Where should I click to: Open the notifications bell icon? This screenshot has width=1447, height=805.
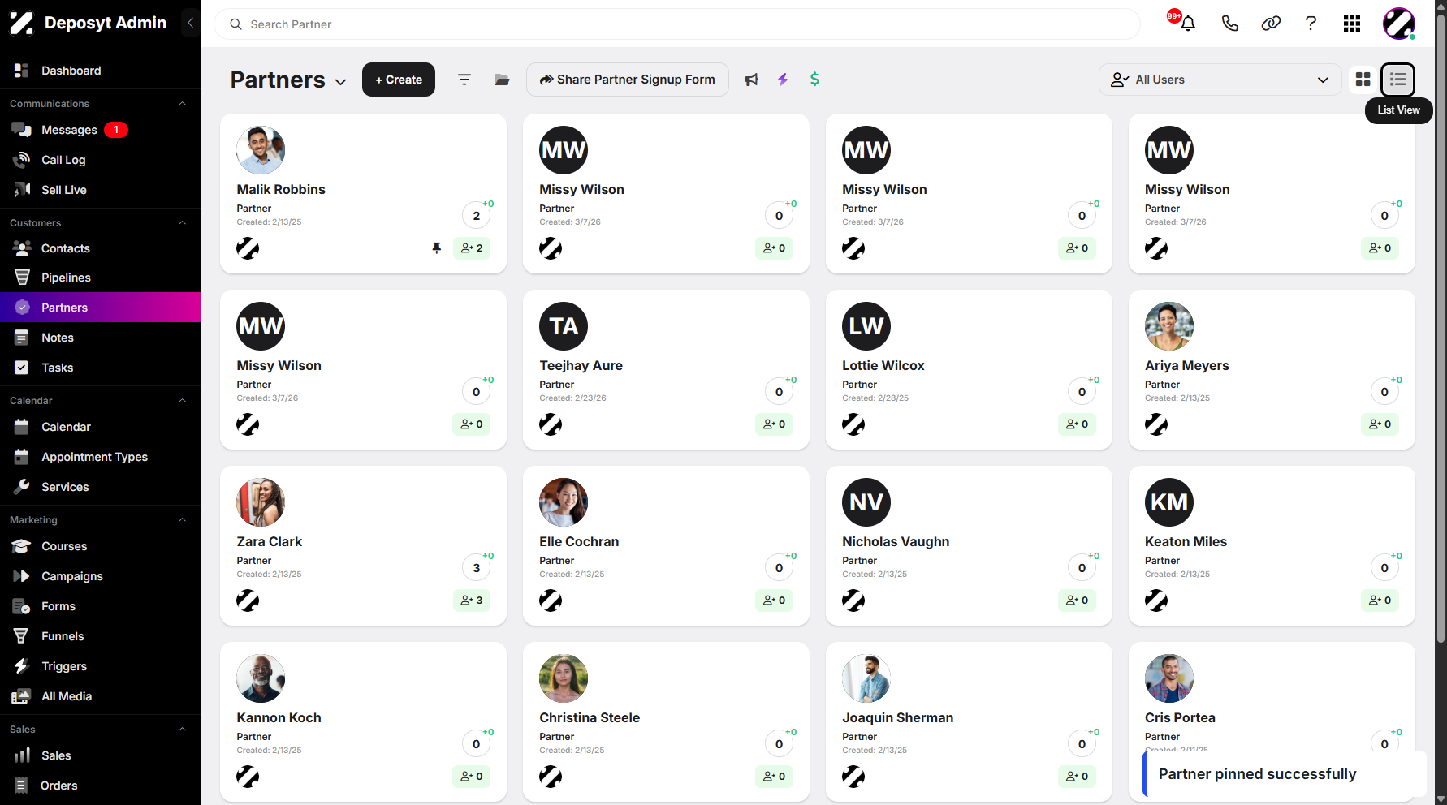[x=1188, y=24]
